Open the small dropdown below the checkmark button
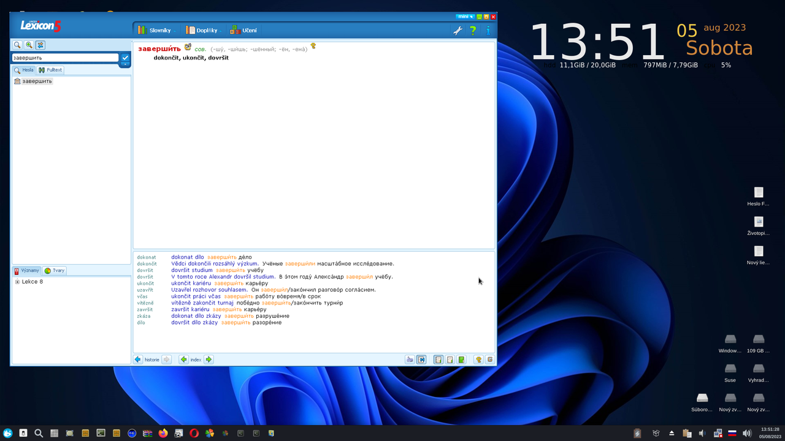Image resolution: width=785 pixels, height=441 pixels. [x=125, y=64]
